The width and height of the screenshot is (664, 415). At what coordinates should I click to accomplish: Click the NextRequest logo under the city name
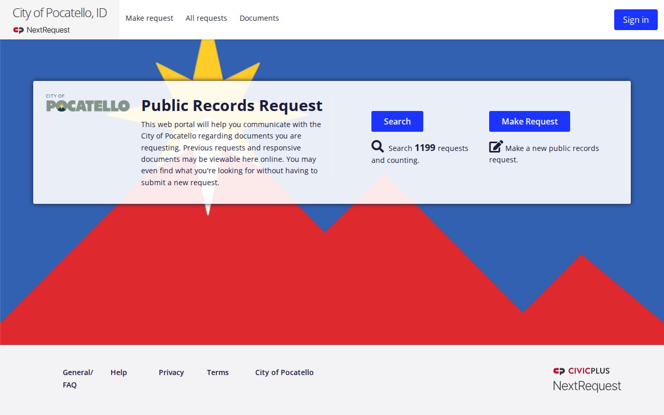[x=41, y=30]
